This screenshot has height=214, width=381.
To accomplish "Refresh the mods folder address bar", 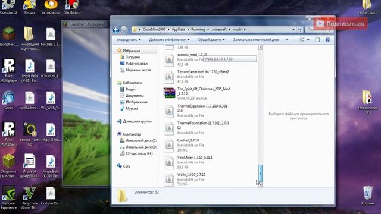I will coord(300,29).
